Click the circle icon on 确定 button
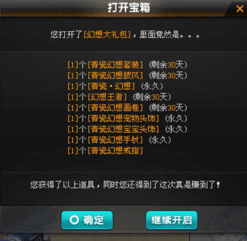 (x=74, y=220)
